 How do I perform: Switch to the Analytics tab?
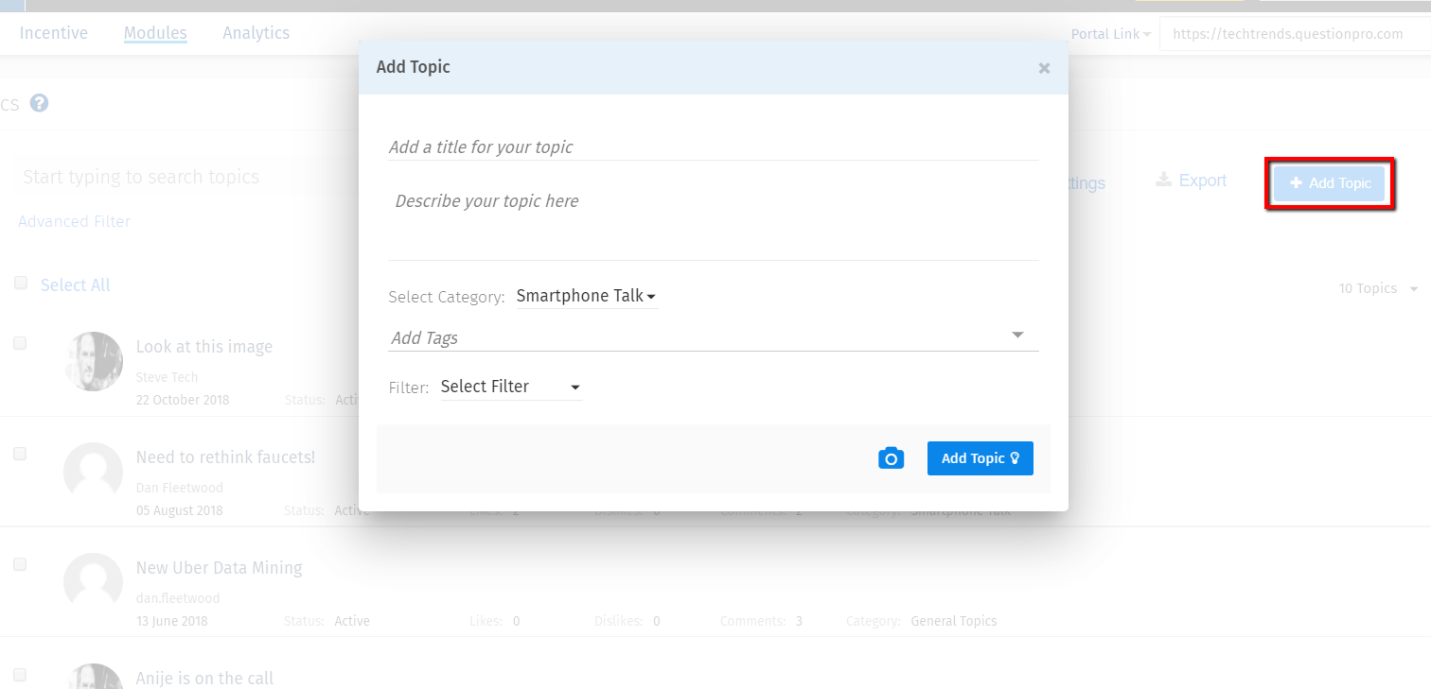tap(256, 32)
